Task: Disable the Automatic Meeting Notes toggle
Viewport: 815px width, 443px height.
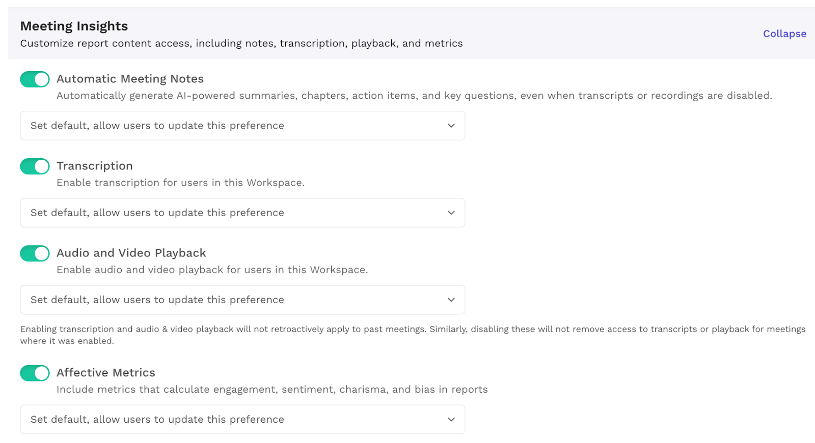Action: click(x=35, y=79)
